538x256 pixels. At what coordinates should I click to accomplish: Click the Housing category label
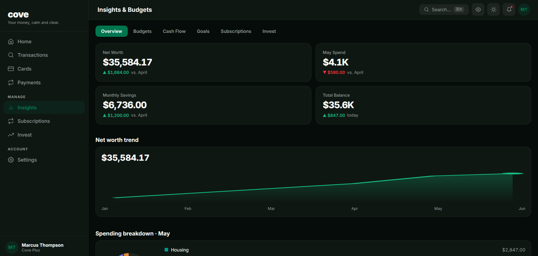(180, 250)
